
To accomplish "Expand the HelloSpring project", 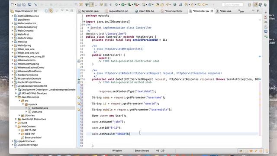I will click(x=13, y=45).
